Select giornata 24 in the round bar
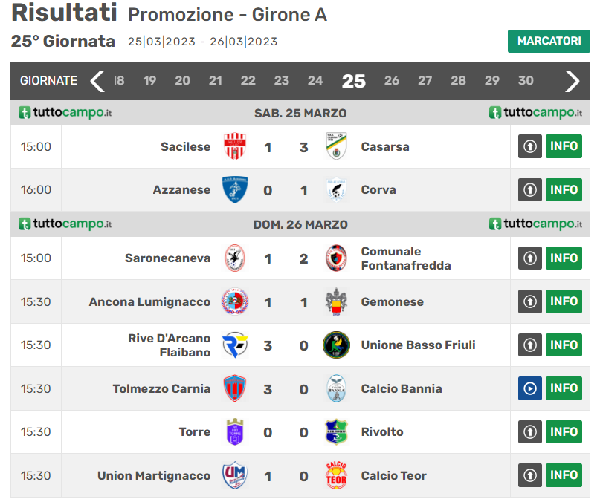The image size is (603, 502). (315, 81)
